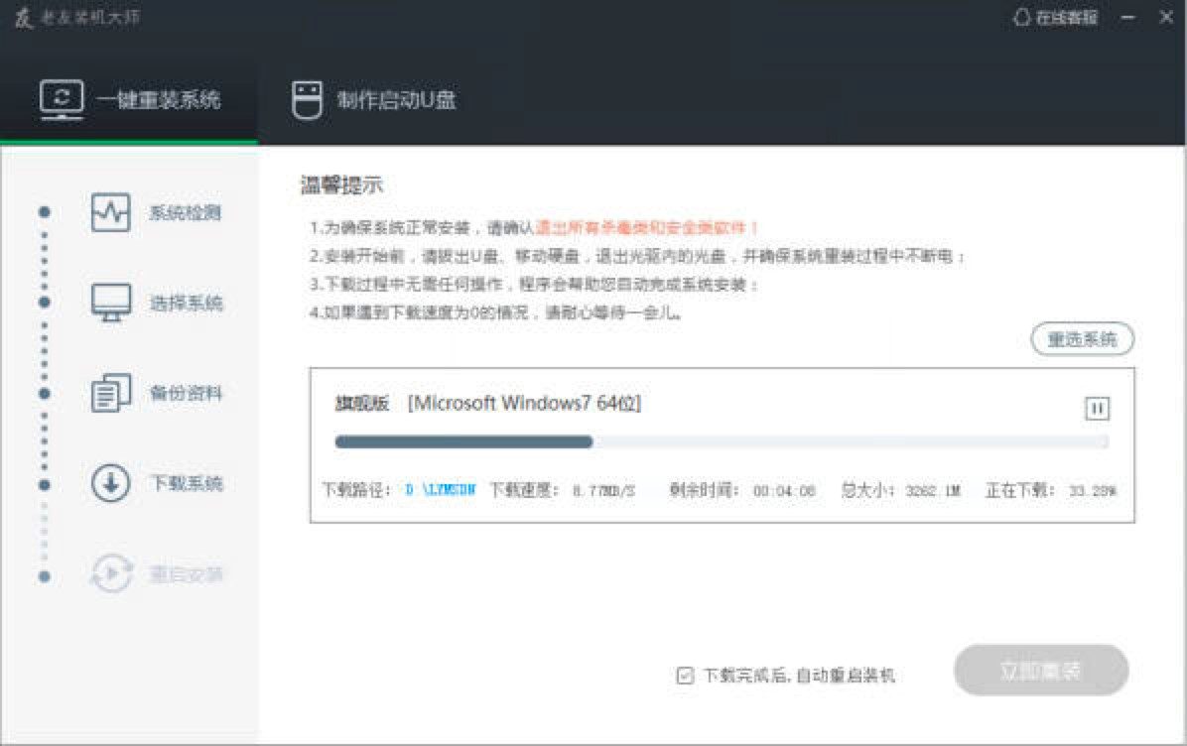Screen dimensions: 1187x746
Task: Click the 备份资料 documents icon
Action: pos(110,393)
